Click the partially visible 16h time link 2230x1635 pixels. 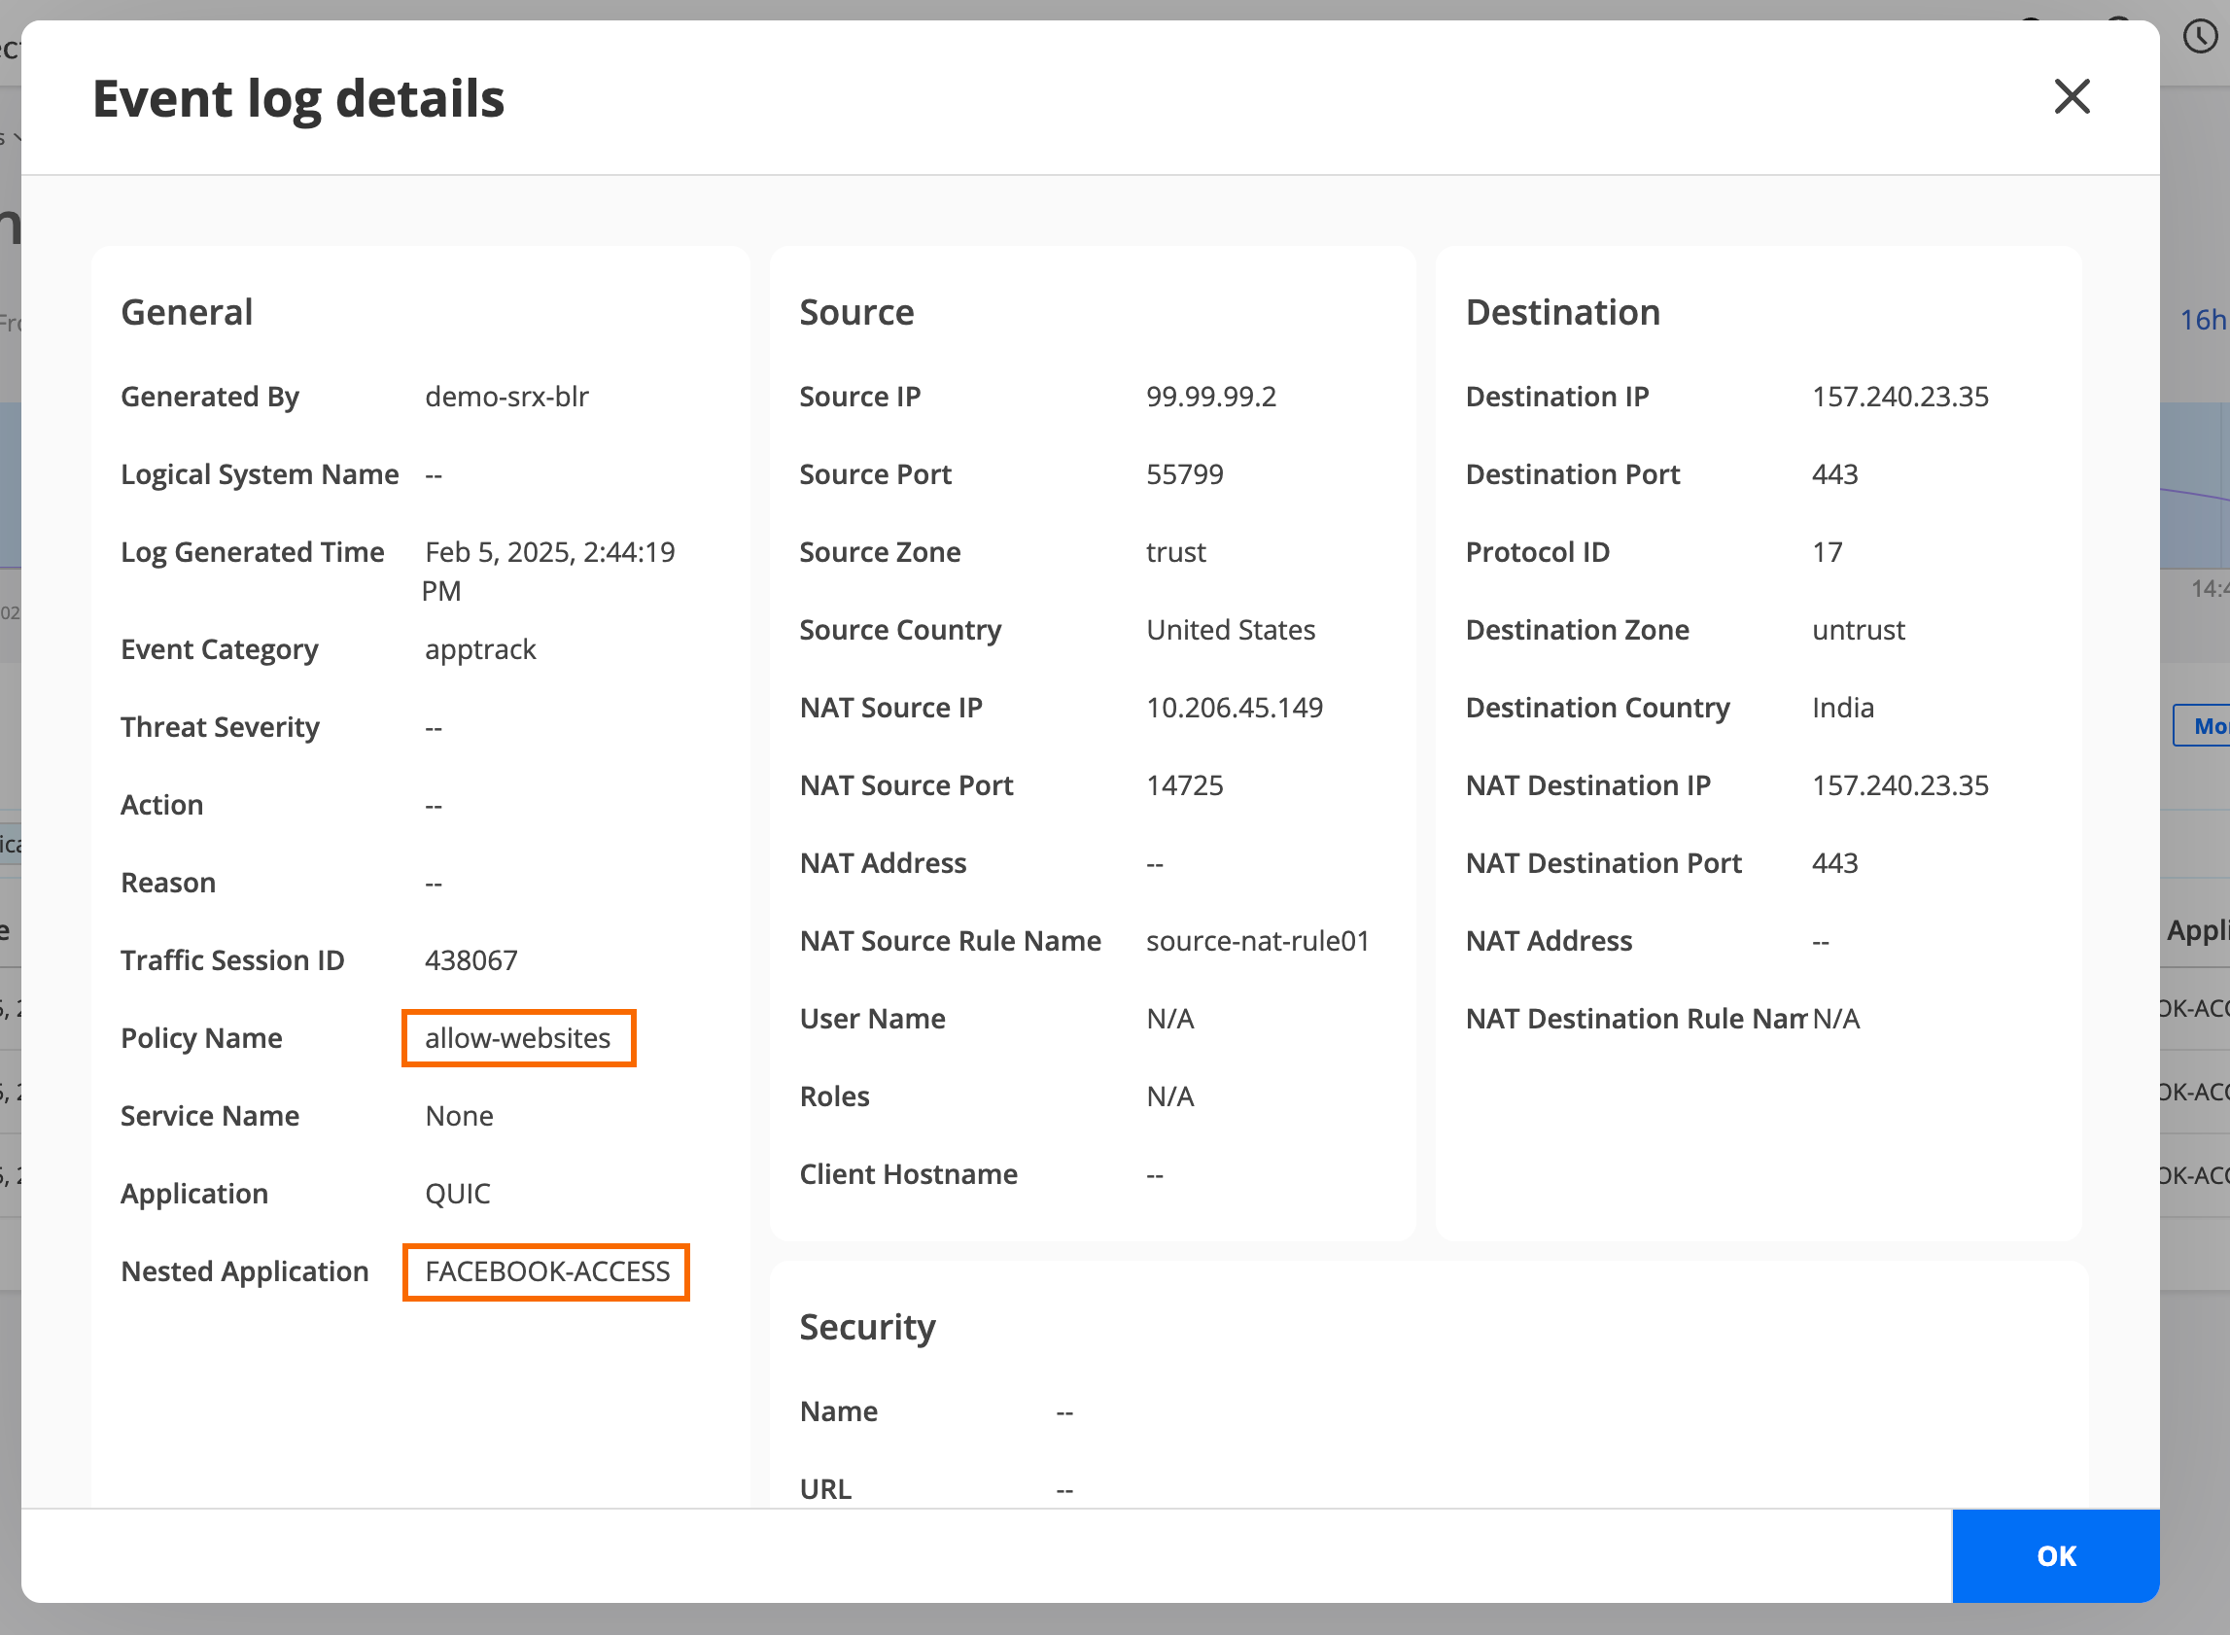(x=2204, y=320)
